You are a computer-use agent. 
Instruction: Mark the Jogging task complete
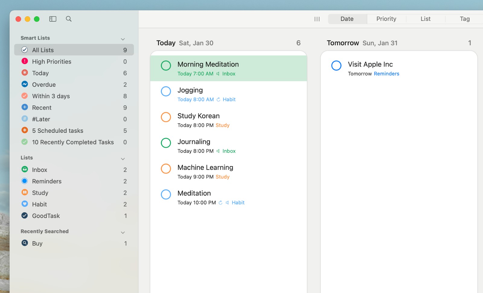(x=166, y=91)
